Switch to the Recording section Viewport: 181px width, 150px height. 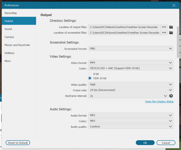(x=19, y=13)
